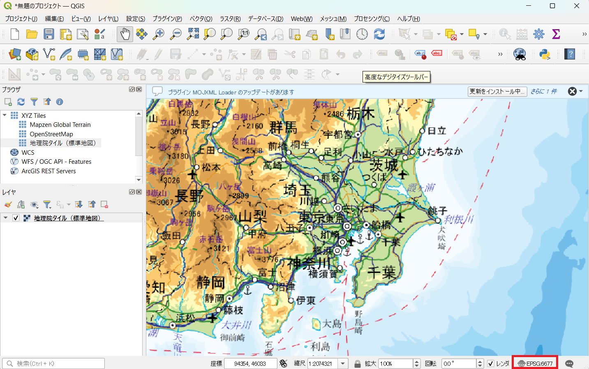Toggle the scale lock icon in status bar
The height and width of the screenshot is (369, 589).
(358, 364)
